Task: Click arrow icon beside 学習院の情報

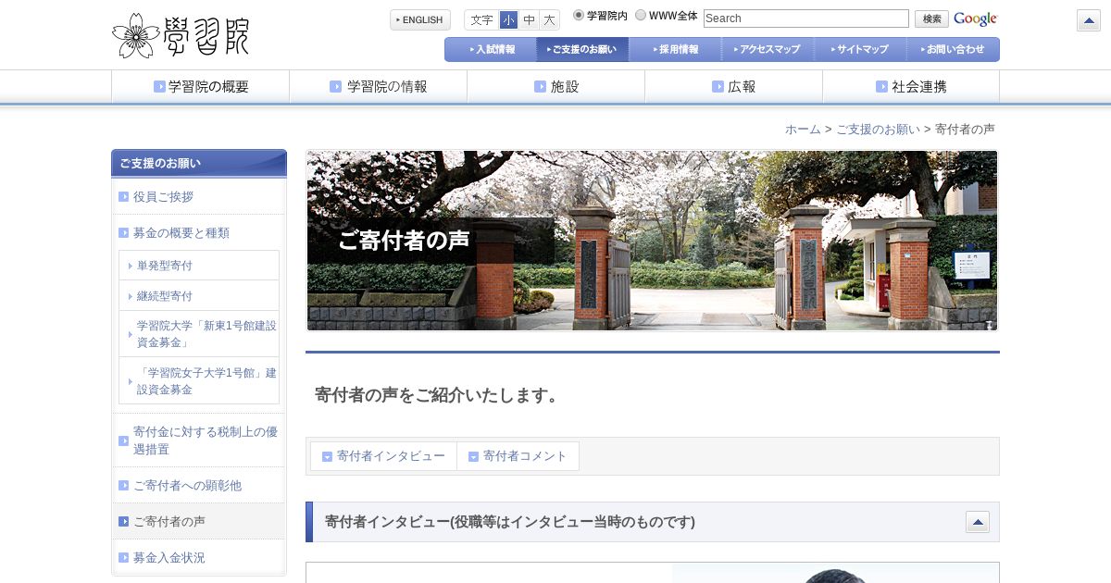Action: click(x=335, y=87)
